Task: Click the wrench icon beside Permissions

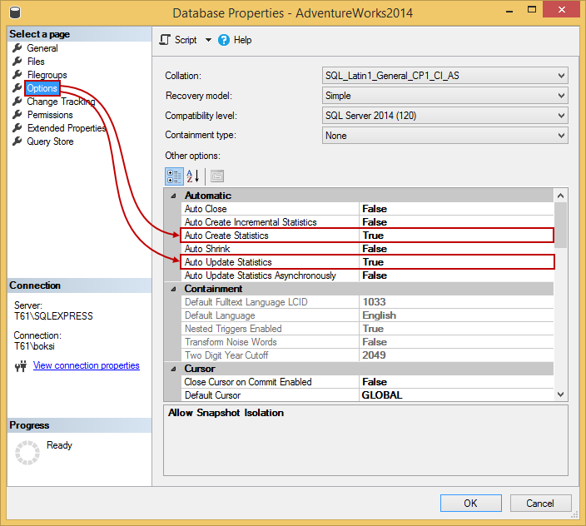Action: 17,114
